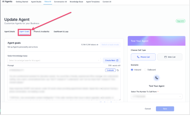Click Switch to basic mode button
190x116 pixels.
pyautogui.click(x=110, y=45)
